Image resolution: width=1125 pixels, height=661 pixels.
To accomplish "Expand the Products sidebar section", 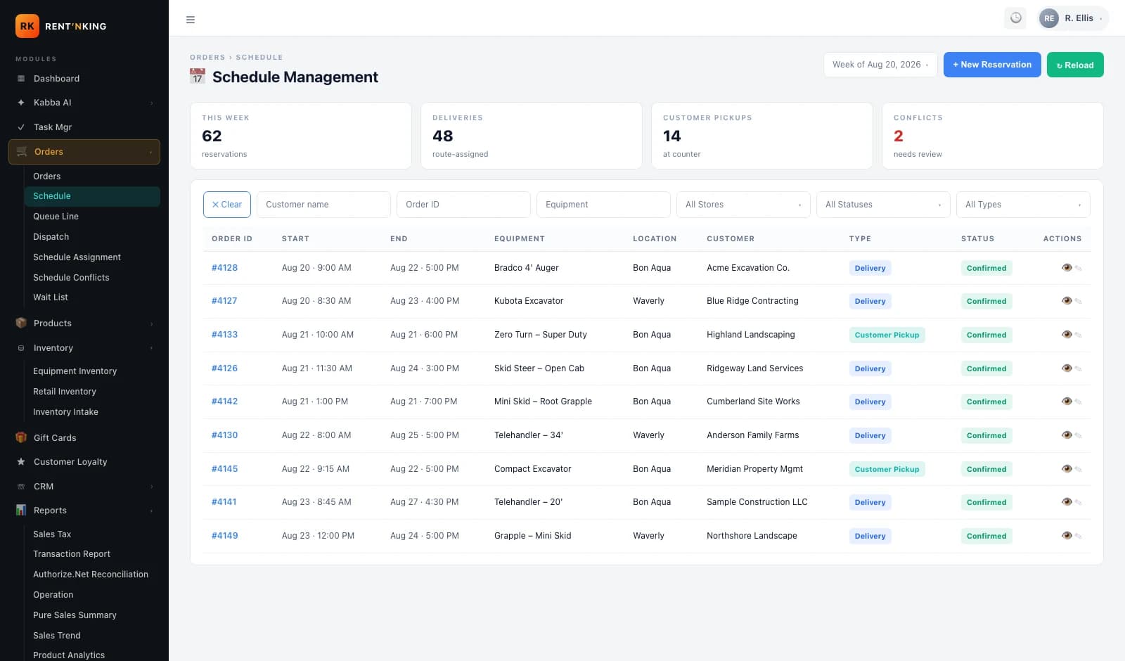I will pyautogui.click(x=84, y=323).
